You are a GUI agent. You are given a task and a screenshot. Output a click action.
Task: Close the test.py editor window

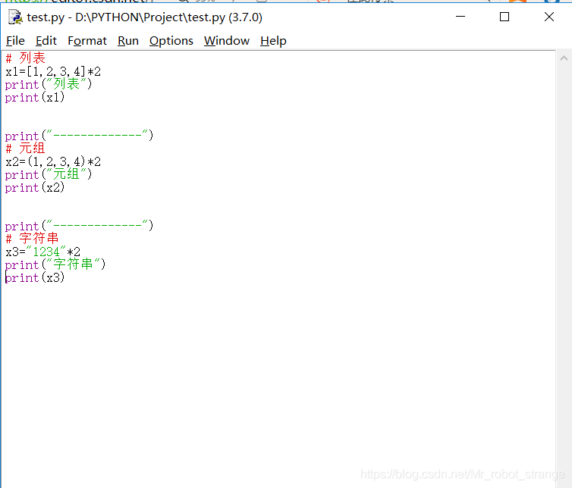pyautogui.click(x=549, y=17)
